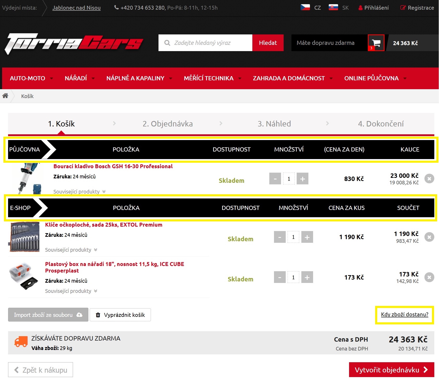Click quantity field of ICE CUBE box
The height and width of the screenshot is (387, 439).
[x=293, y=277]
